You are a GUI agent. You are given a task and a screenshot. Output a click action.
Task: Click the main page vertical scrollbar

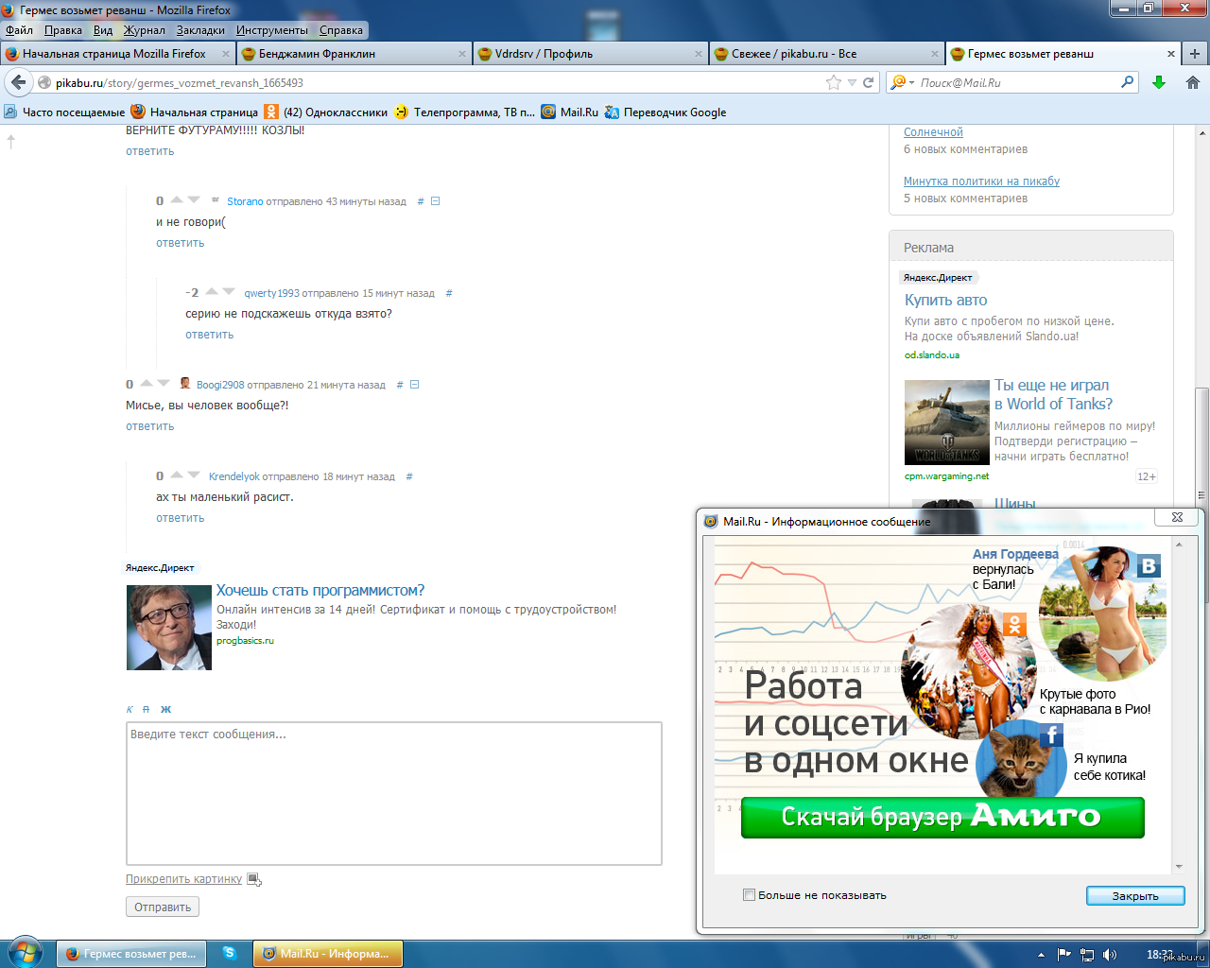(x=1201, y=444)
